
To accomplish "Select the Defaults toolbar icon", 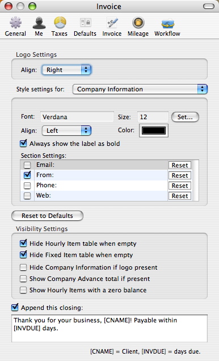I will click(x=85, y=27).
